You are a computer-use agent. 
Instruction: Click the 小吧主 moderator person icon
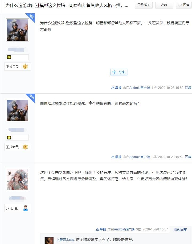click(26, 208)
